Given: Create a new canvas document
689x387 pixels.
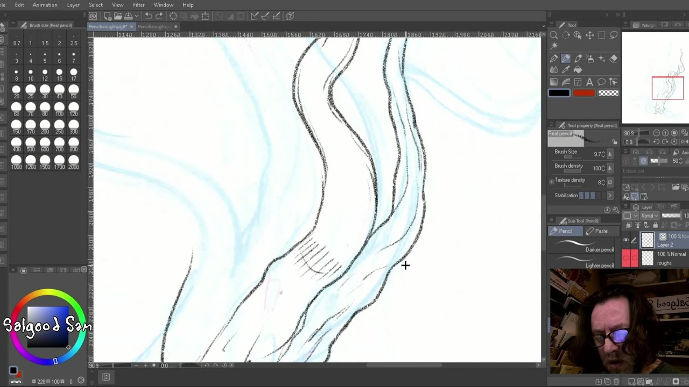Looking at the screenshot, I should (x=108, y=16).
